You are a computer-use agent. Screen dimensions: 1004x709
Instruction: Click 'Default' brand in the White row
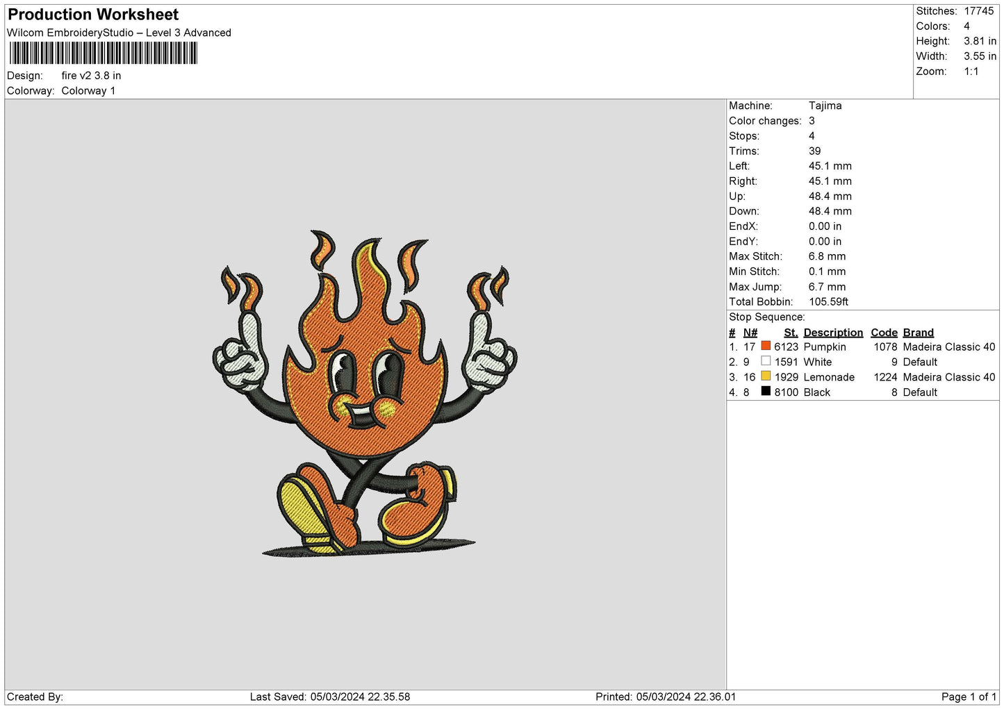(920, 362)
